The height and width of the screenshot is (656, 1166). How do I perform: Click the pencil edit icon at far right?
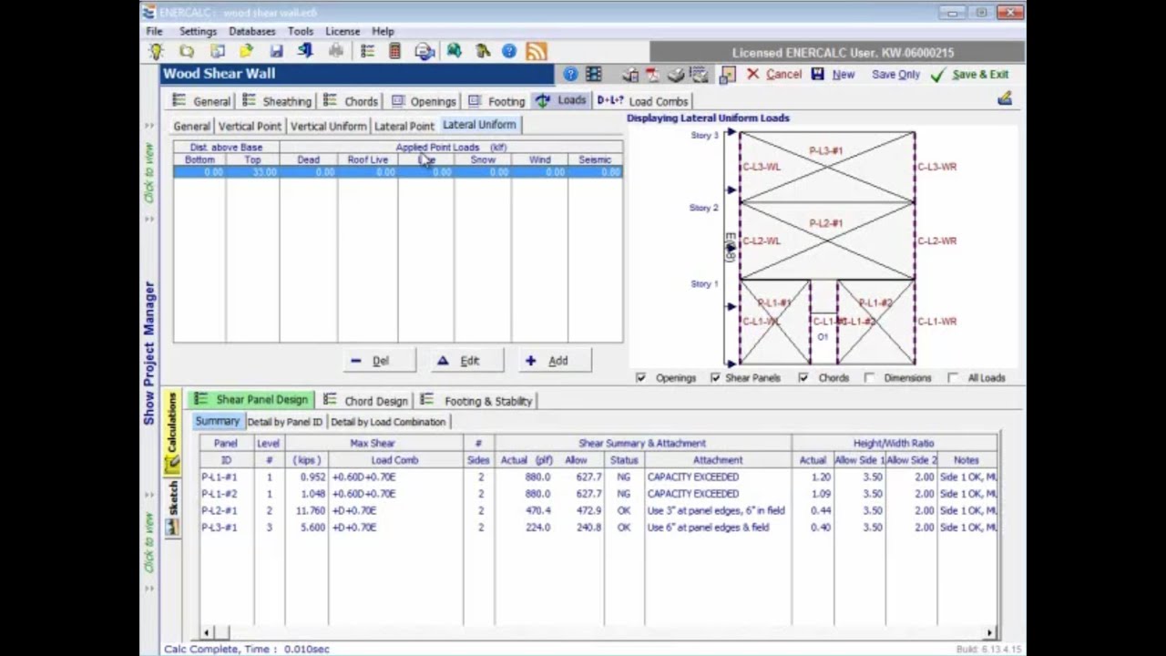click(1004, 98)
